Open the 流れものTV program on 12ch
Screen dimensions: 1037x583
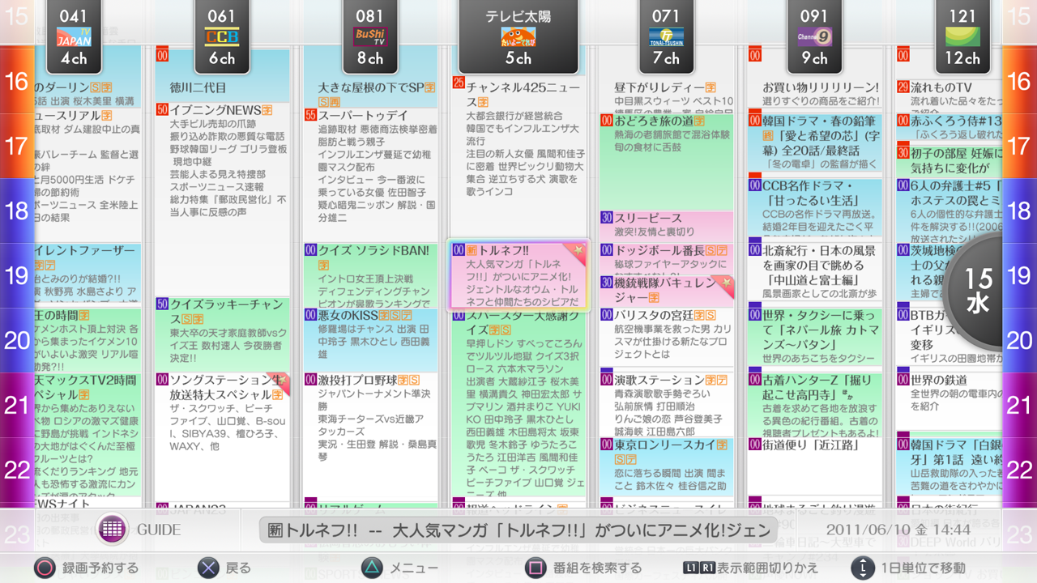coord(950,97)
